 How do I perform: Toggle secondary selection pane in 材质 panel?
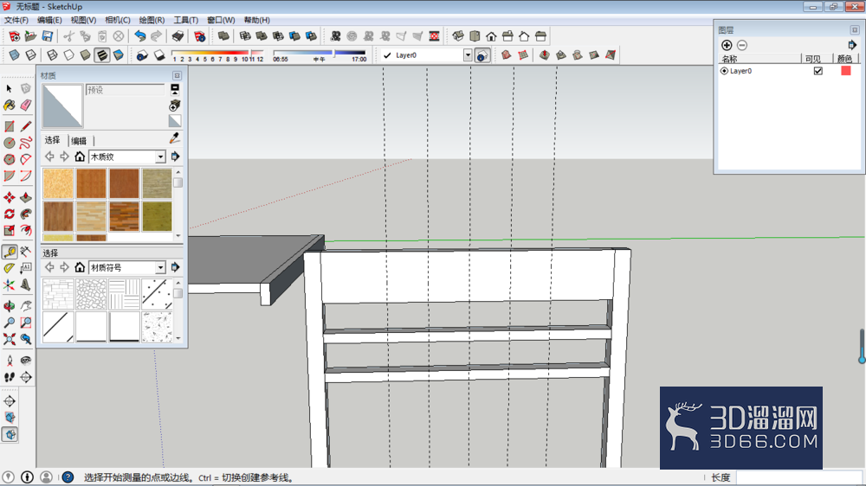(175, 88)
